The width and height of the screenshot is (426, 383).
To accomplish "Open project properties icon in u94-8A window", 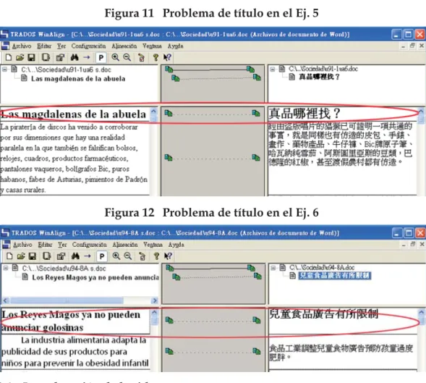I will 61,256.
